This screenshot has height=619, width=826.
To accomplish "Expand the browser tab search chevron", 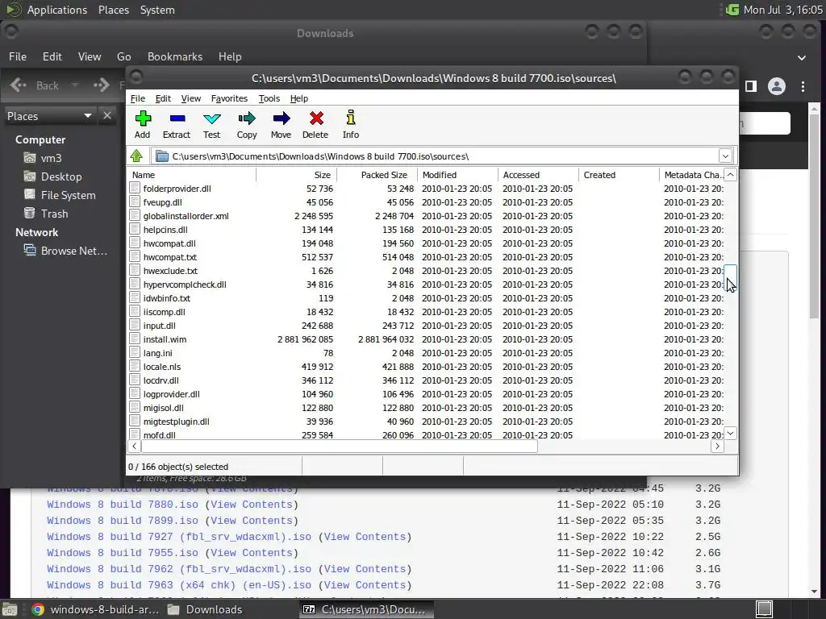I will click(802, 57).
